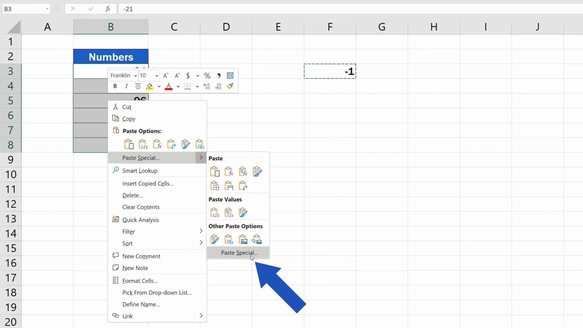Expand the borders dropdown arrow
This screenshot has height=328, width=583.
pyautogui.click(x=197, y=87)
